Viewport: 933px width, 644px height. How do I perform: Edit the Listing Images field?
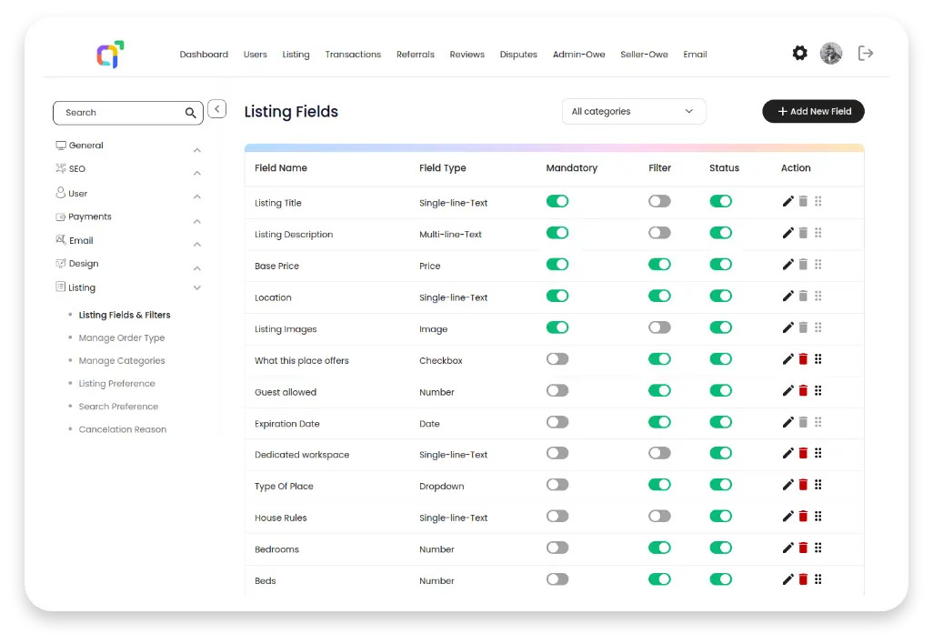[788, 327]
